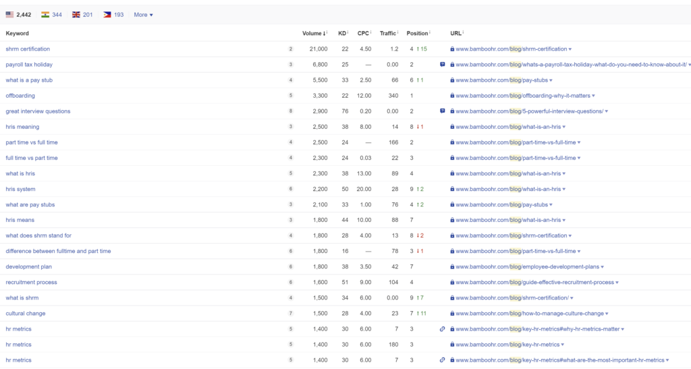The width and height of the screenshot is (691, 369).
Task: Expand the dropdown arrow after how-to-manage-culture-change URL
Action: [x=607, y=314]
